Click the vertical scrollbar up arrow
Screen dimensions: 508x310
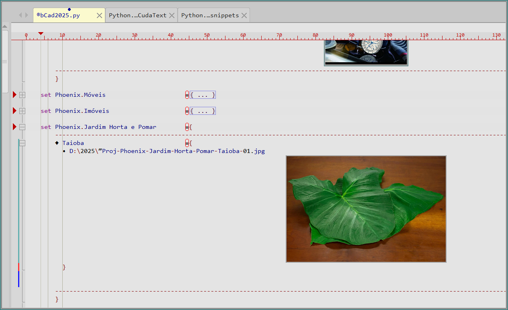[x=5, y=27]
